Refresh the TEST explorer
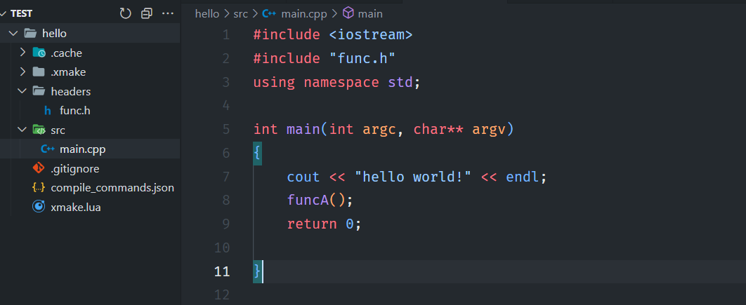Screen dimensions: 746x305 pos(125,13)
